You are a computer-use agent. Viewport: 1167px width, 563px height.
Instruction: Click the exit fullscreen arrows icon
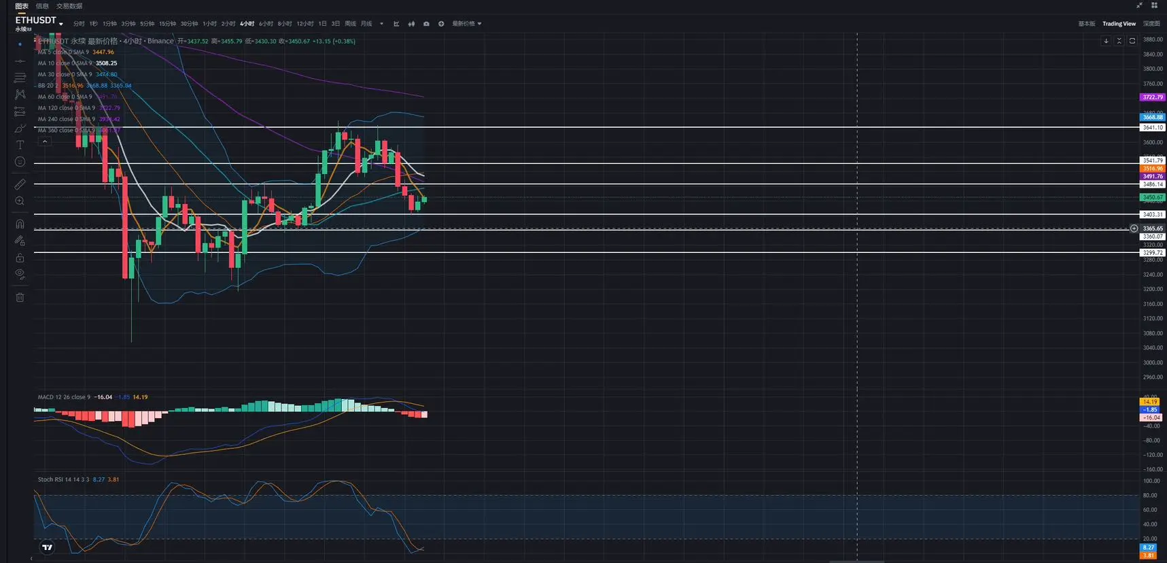1139,5
